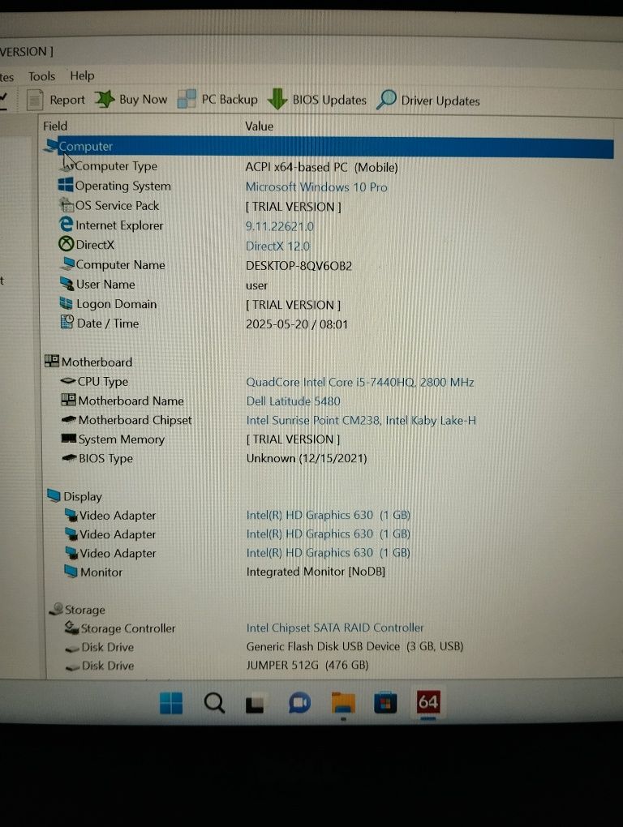
Task: Click the BIOS Updates toolbar button
Action: coord(316,100)
